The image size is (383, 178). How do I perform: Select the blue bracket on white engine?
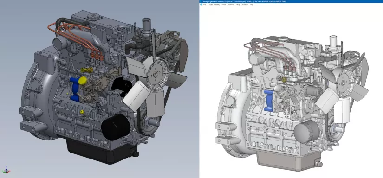268,101
